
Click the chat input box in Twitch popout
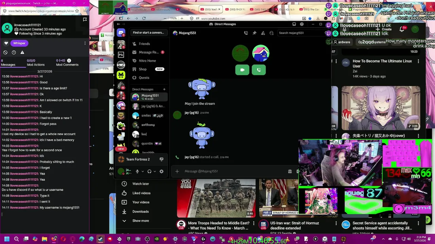coord(45,214)
